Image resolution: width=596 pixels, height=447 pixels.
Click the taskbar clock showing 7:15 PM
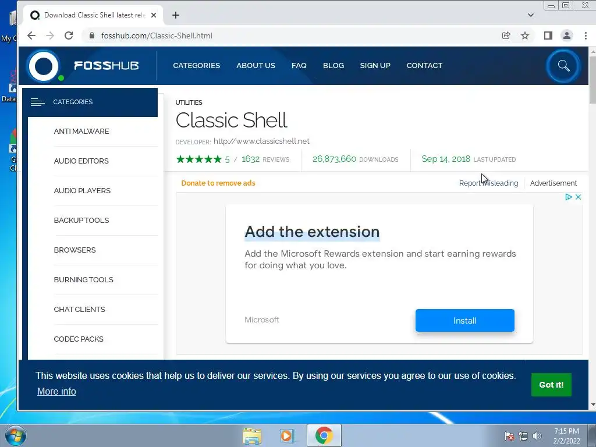point(566,436)
